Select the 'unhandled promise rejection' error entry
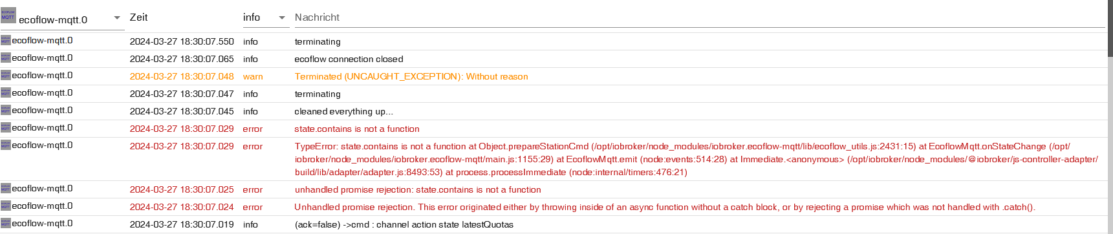This screenshot has height=234, width=1113. (x=418, y=189)
